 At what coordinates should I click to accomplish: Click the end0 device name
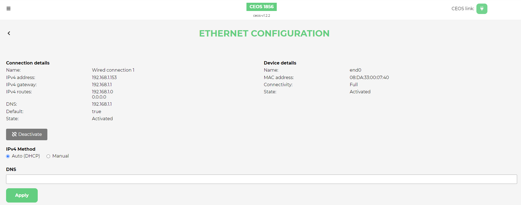(x=355, y=70)
